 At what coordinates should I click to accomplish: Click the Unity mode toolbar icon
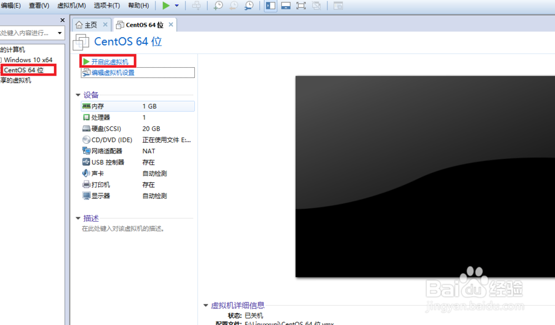point(316,6)
